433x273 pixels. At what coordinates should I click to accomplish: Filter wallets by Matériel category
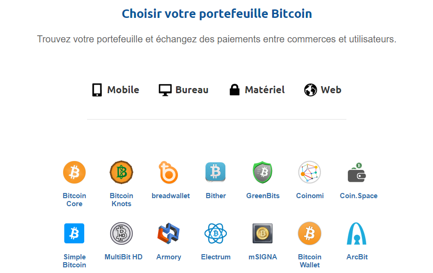coord(257,90)
